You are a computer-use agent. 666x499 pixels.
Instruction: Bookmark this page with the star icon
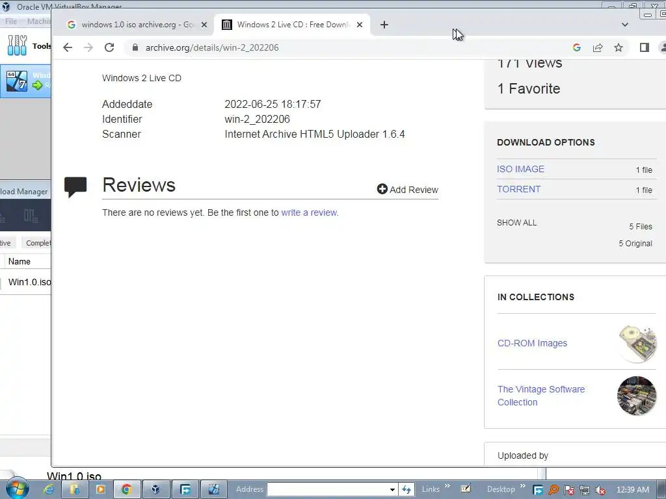coord(619,47)
